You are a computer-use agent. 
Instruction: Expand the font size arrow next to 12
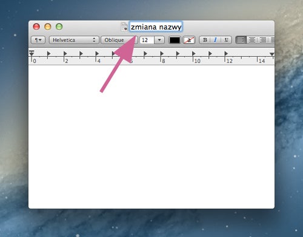159,40
